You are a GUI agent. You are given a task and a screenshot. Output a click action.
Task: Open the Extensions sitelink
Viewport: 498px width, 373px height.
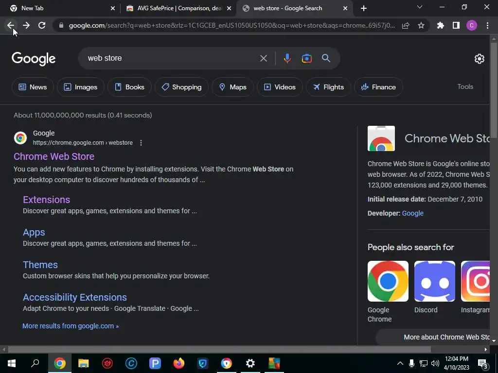tap(46, 200)
